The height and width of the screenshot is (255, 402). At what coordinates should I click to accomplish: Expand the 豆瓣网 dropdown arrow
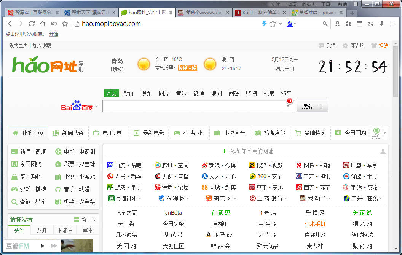pos(140,198)
